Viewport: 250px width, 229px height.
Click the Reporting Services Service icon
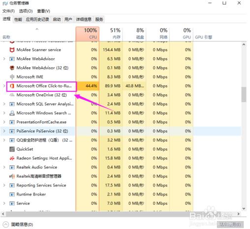12,186
